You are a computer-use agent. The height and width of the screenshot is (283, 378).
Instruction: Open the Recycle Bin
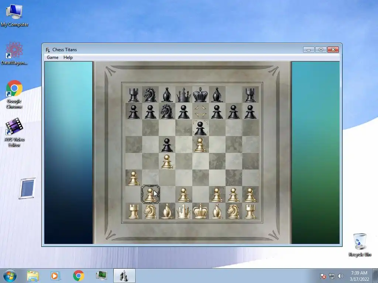360,245
